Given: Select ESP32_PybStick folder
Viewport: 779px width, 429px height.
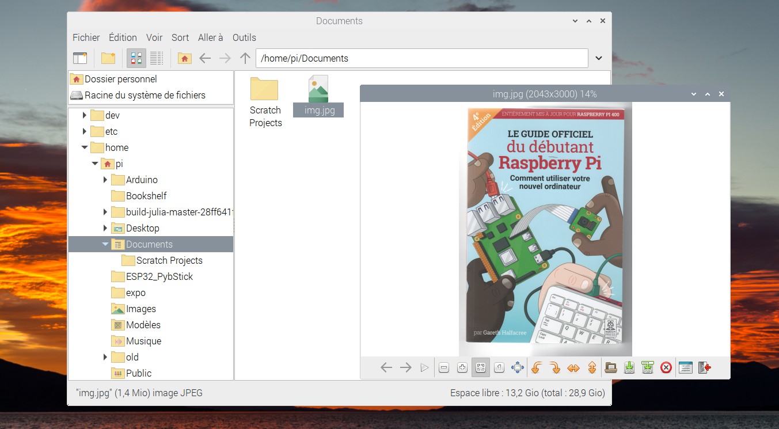Looking at the screenshot, I should coord(159,276).
